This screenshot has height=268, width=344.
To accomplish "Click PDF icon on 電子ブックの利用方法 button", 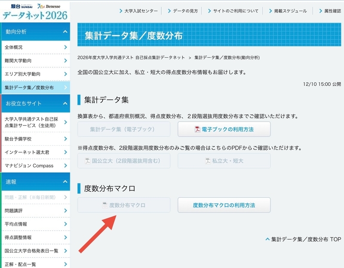I will point(197,129).
